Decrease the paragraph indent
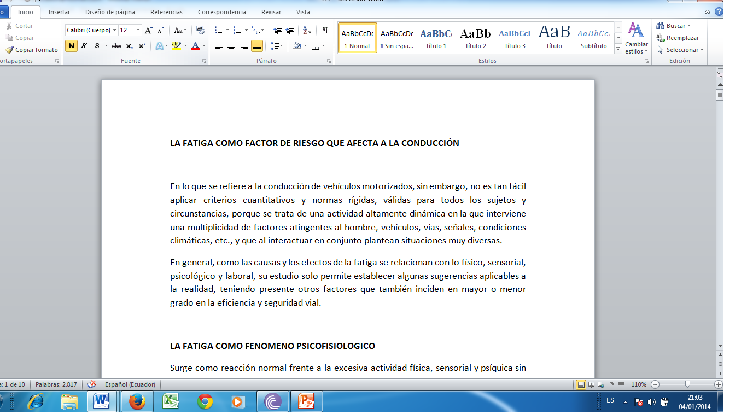This screenshot has width=747, height=420. [x=278, y=30]
